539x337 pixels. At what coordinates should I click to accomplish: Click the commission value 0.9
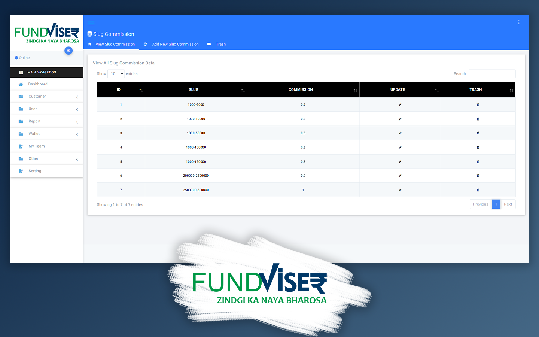[x=303, y=176]
